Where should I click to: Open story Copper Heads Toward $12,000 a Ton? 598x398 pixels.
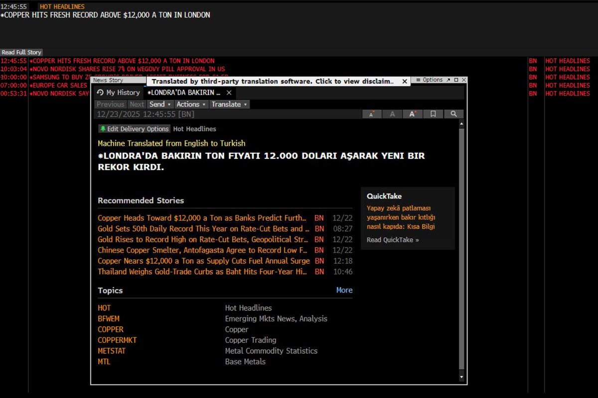[x=202, y=218]
